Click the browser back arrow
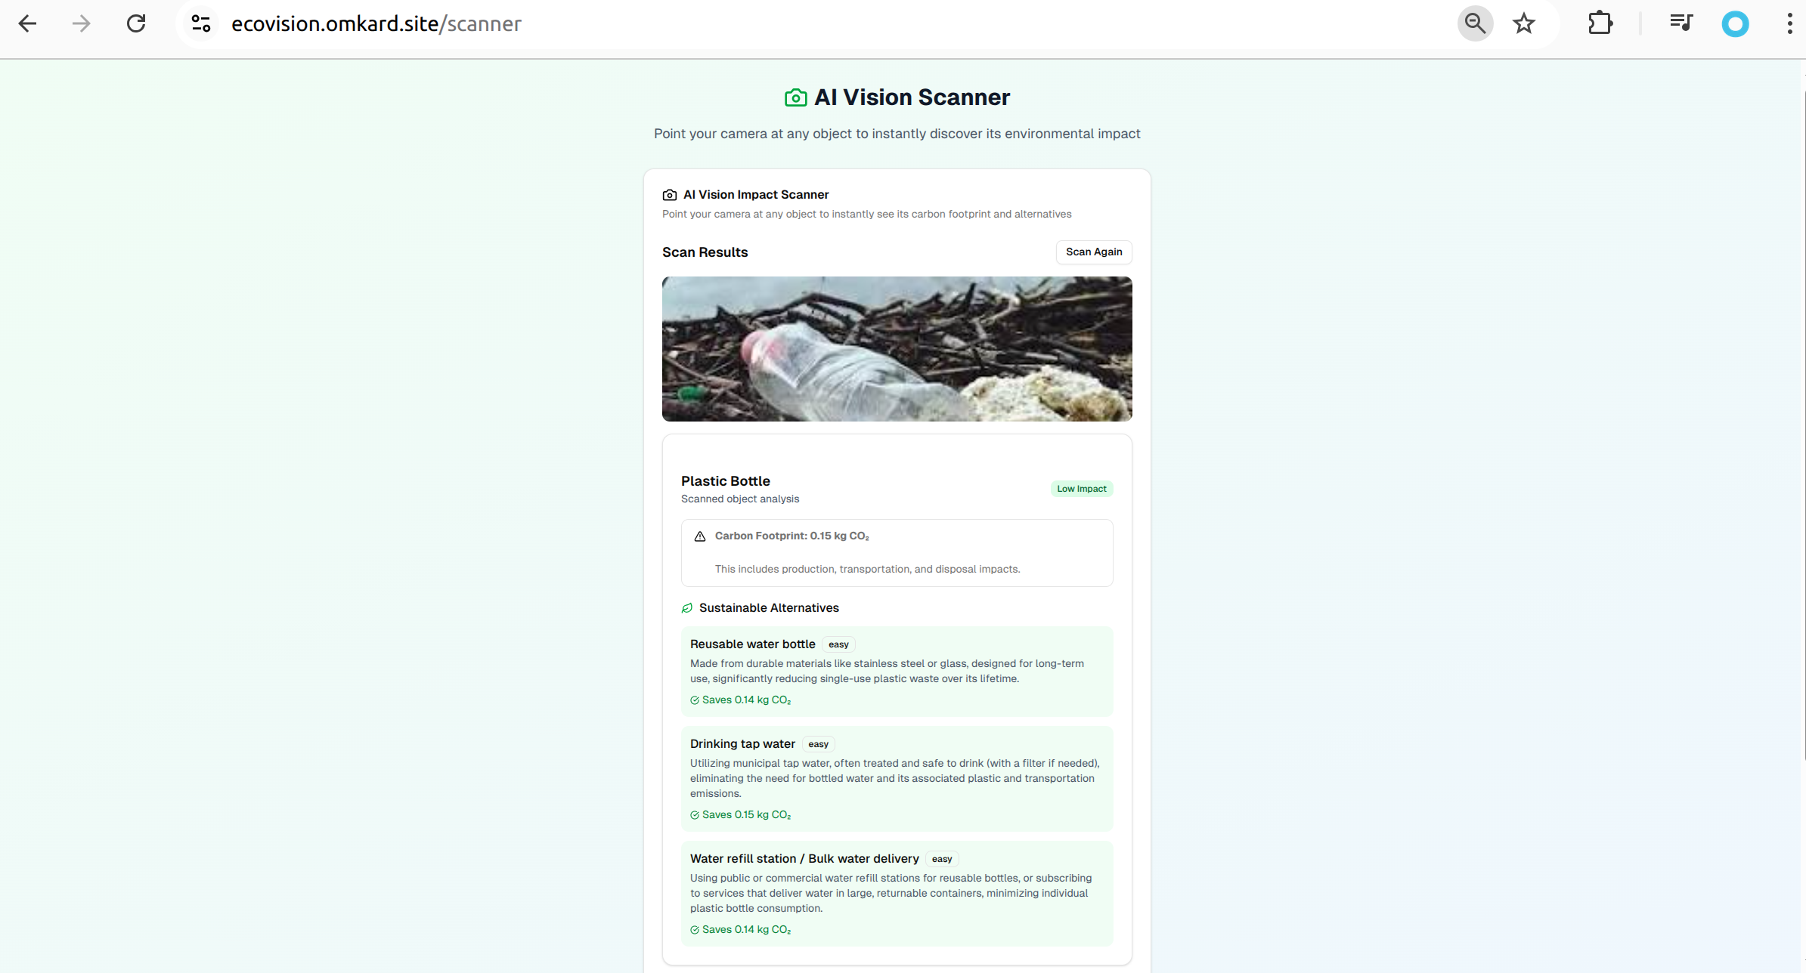The image size is (1806, 973). click(x=27, y=23)
